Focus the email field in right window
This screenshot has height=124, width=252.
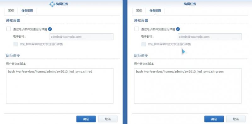[x=209, y=37]
